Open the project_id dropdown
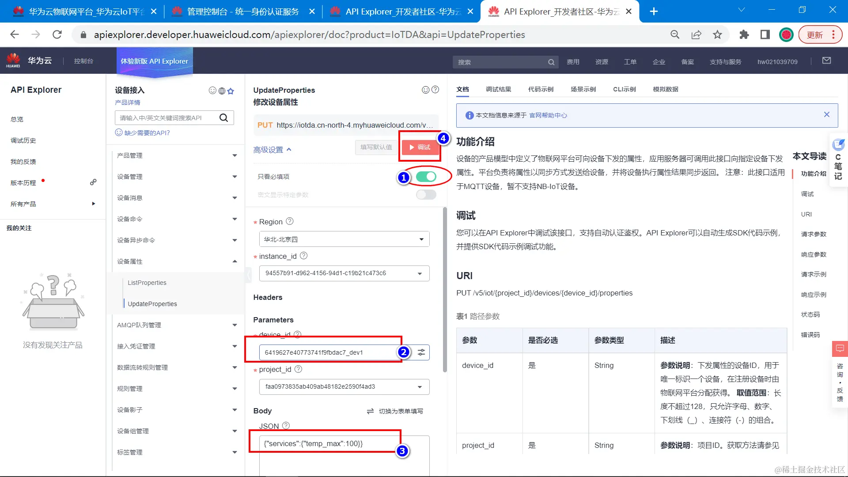Image resolution: width=848 pixels, height=477 pixels. 344,387
